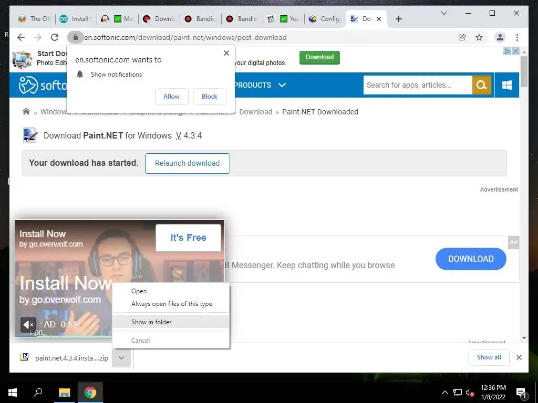Click the orange search magnifier button

click(x=482, y=85)
